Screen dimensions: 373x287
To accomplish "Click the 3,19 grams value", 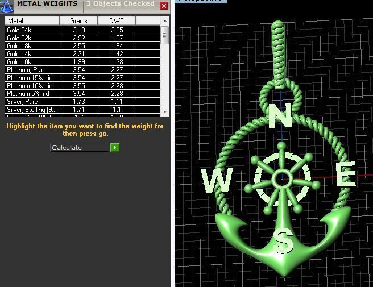I will point(78,30).
